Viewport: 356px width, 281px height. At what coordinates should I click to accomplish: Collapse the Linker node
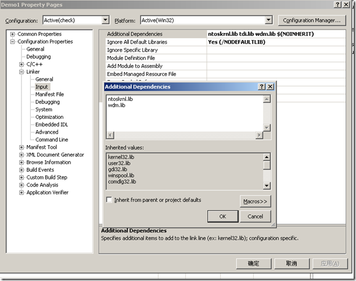pyautogui.click(x=21, y=72)
